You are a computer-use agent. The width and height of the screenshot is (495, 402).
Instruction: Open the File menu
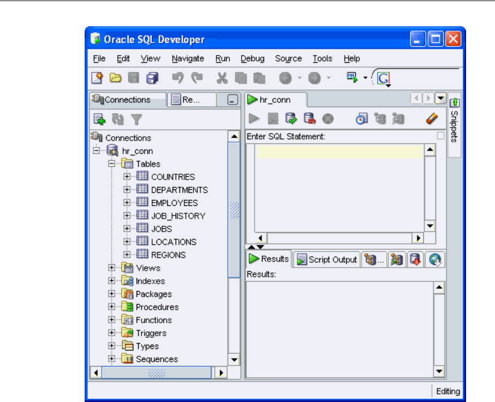click(x=99, y=58)
